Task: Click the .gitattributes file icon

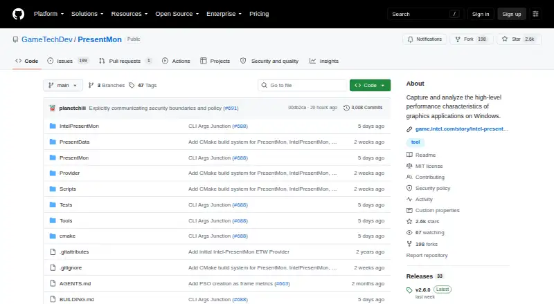Action: (53, 251)
